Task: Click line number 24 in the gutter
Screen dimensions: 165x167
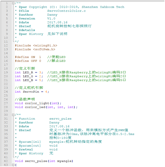Action: [x=6, y=92]
